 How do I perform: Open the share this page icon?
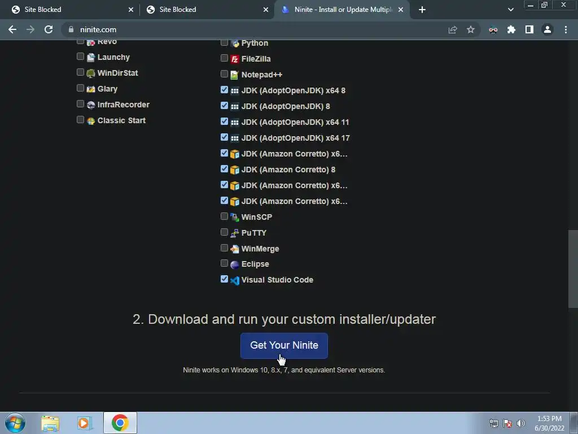pos(453,29)
